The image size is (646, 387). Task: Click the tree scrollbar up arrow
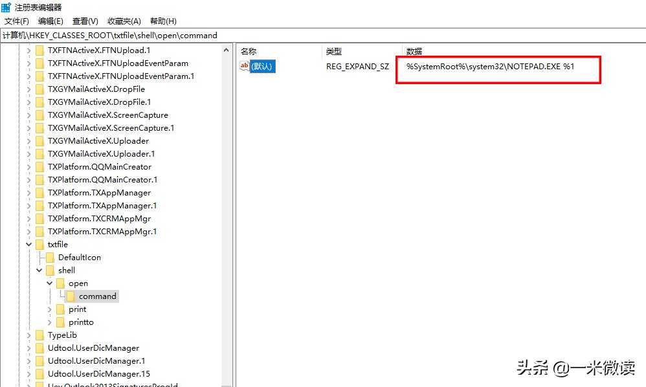click(226, 50)
